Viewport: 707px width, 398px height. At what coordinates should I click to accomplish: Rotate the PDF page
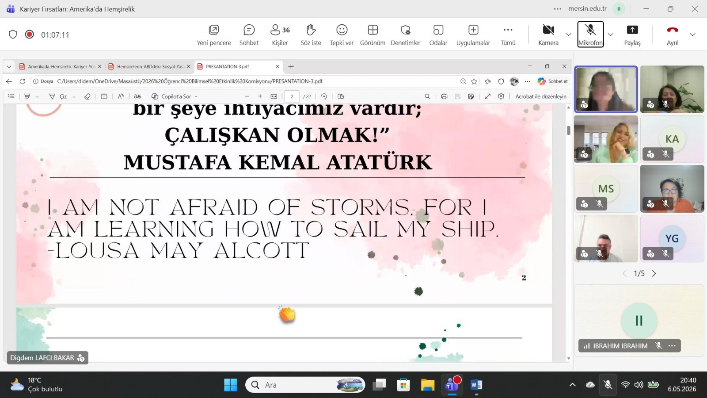click(x=324, y=96)
